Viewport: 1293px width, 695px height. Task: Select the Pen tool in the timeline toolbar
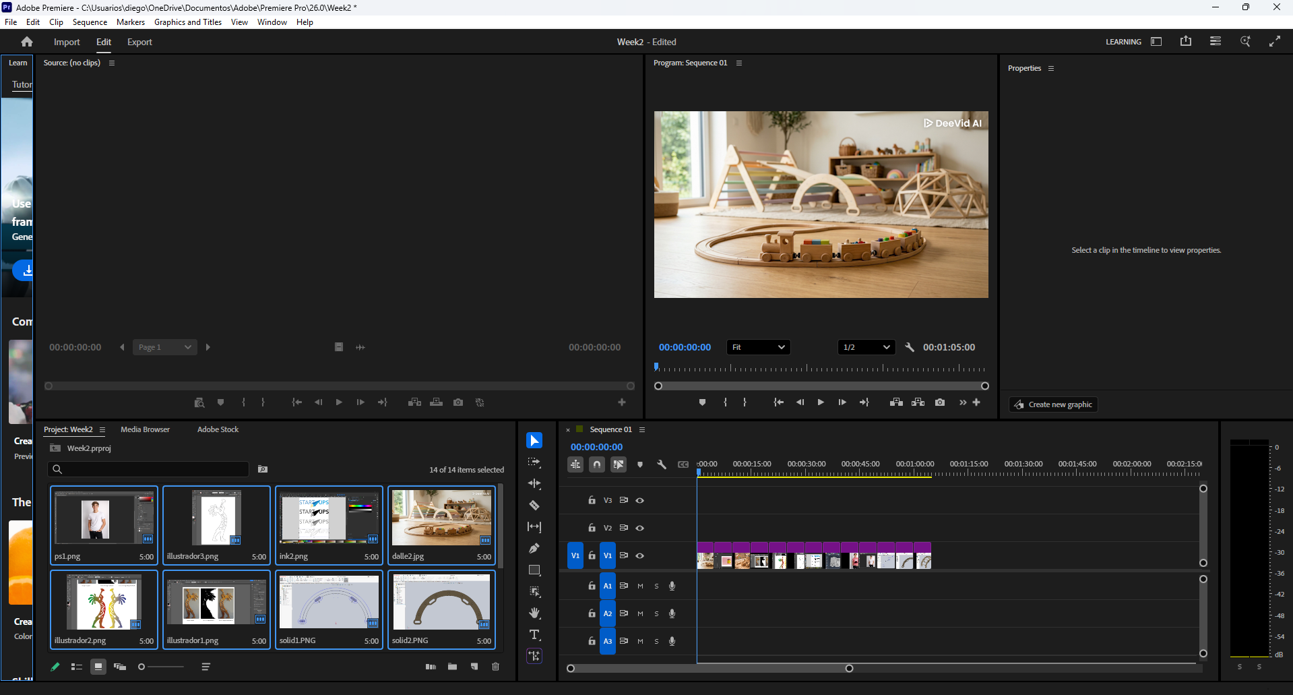pos(534,548)
